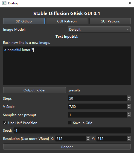This screenshot has height=153, width=134.
Task: Click the 'Each new line is a new image.' text
Action: point(27,43)
